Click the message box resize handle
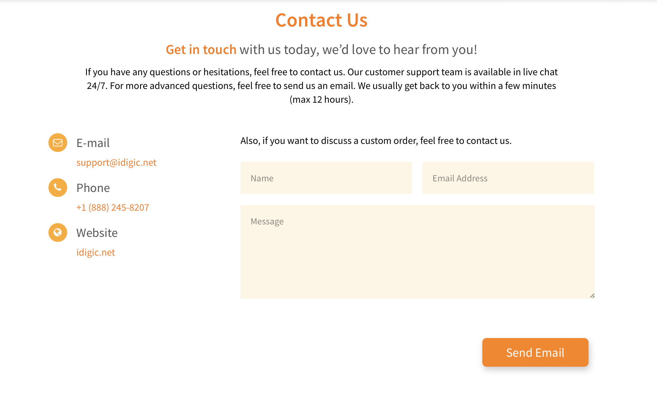 (592, 296)
